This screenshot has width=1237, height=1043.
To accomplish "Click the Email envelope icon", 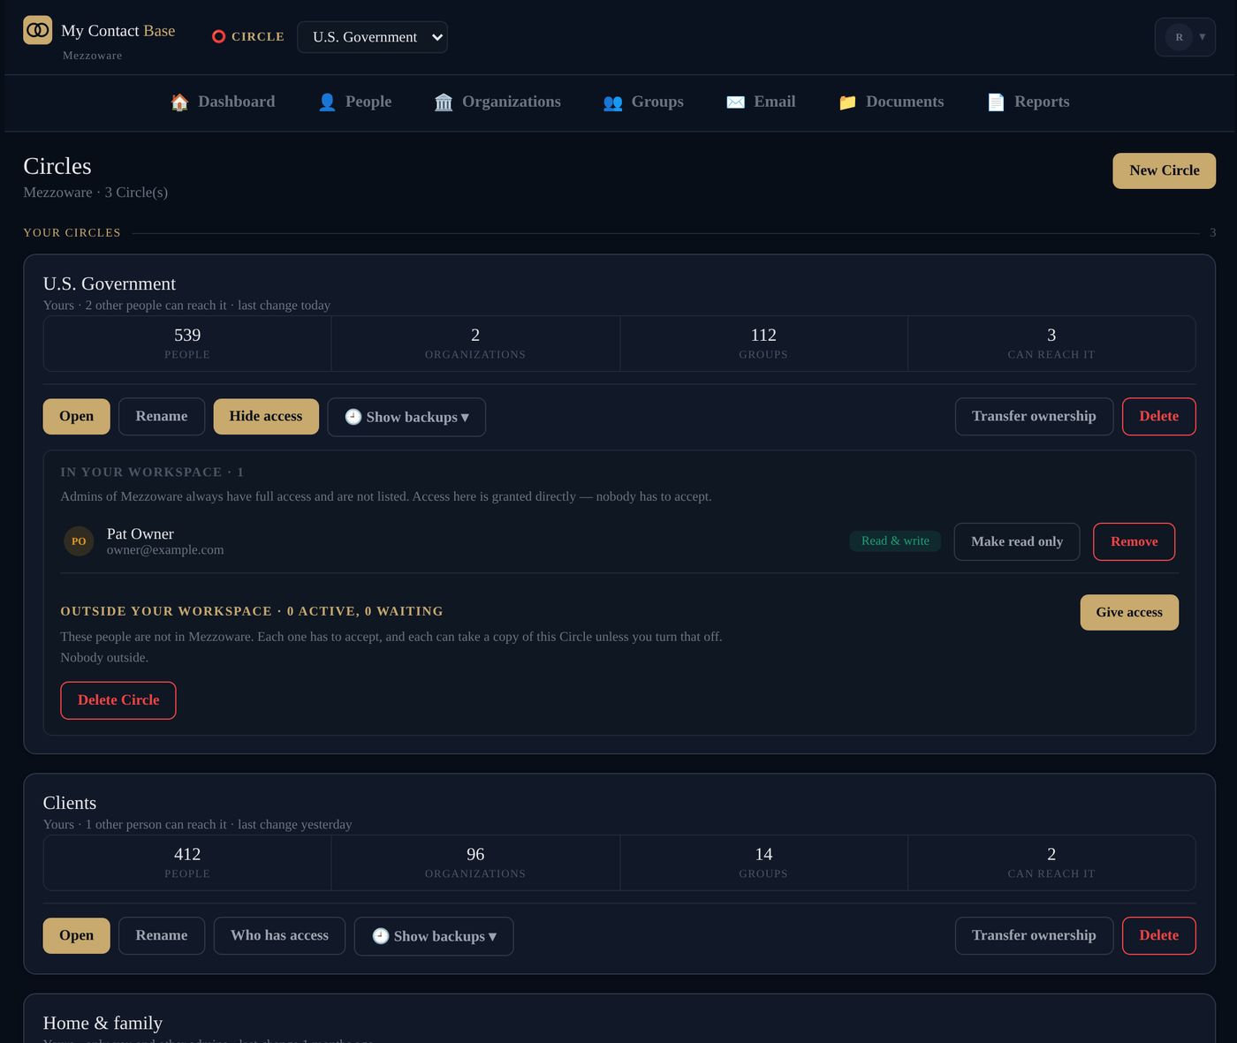I will 735,102.
